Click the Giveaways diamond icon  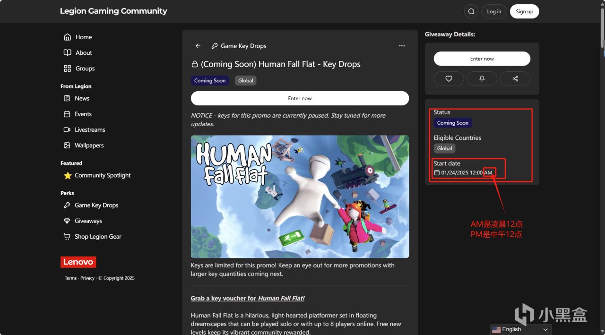67,221
